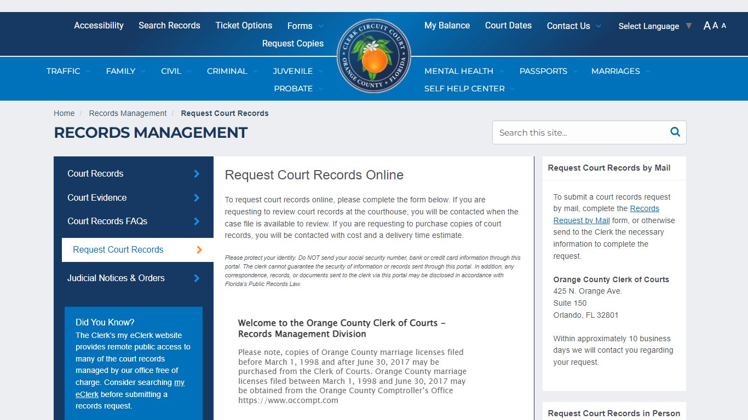
Task: Click the search magnifier icon
Action: click(x=675, y=132)
